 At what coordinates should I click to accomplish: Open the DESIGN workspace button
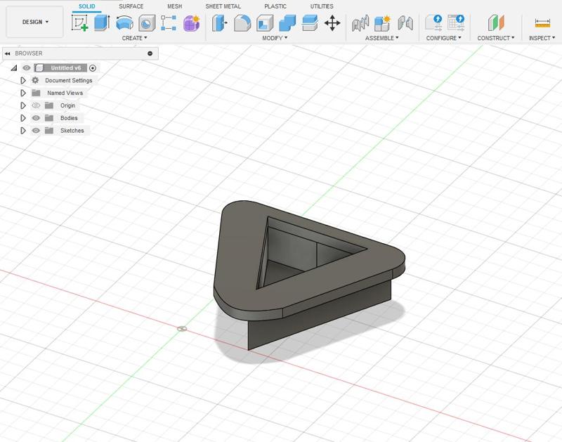pyautogui.click(x=35, y=22)
